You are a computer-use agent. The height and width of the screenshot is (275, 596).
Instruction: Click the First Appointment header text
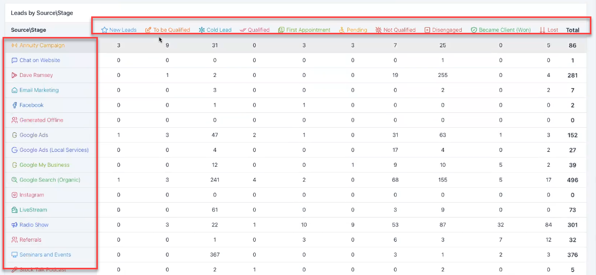309,30
